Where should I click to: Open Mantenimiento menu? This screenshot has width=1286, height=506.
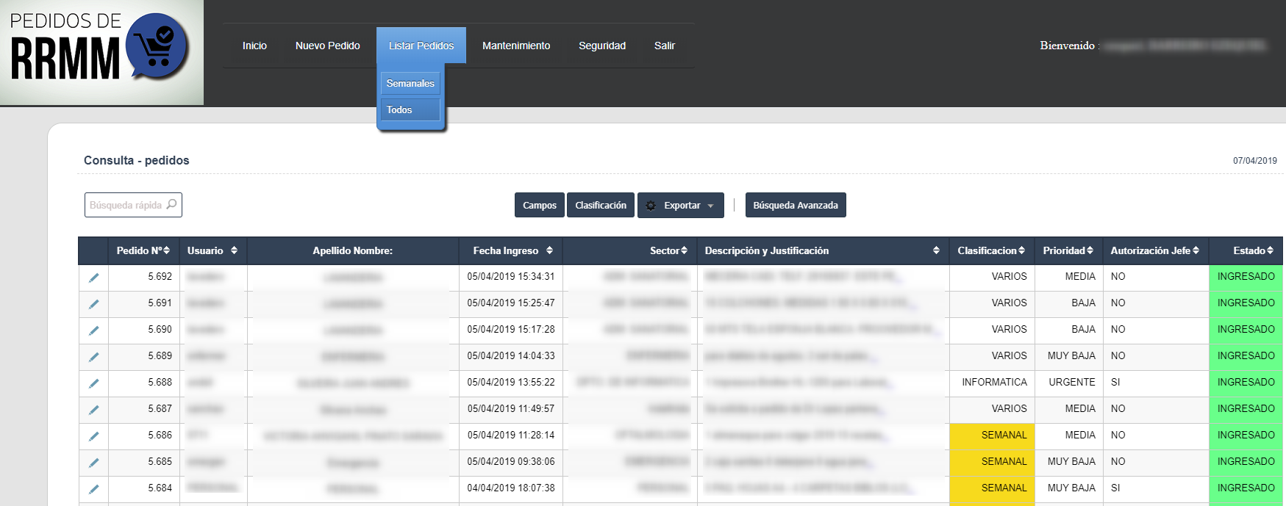(516, 46)
